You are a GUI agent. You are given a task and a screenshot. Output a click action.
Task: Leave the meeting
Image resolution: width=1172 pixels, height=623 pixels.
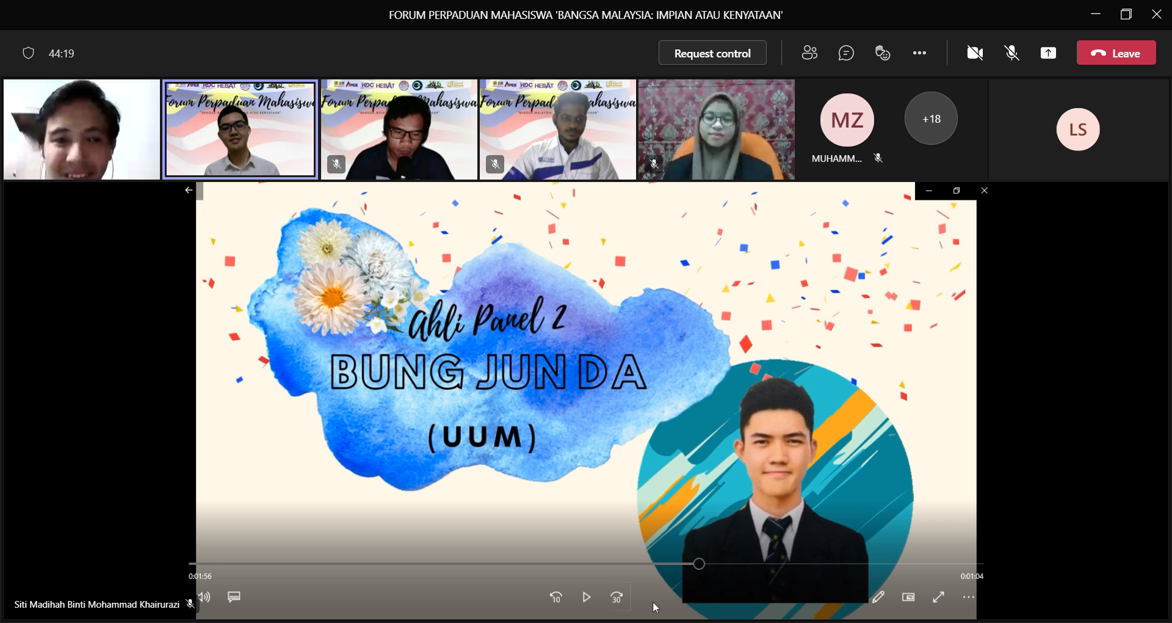[x=1116, y=53]
